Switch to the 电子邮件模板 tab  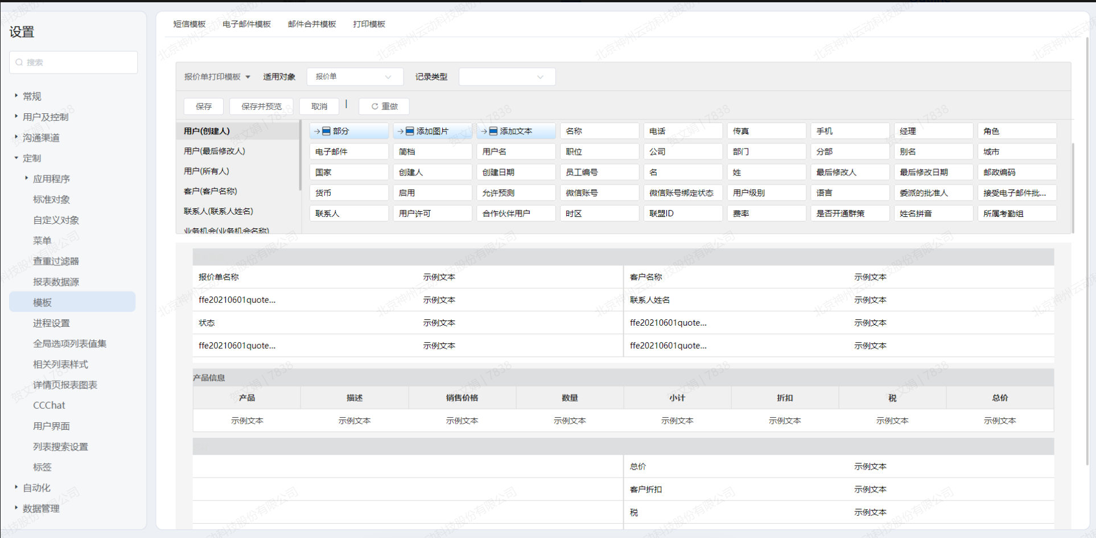[246, 24]
